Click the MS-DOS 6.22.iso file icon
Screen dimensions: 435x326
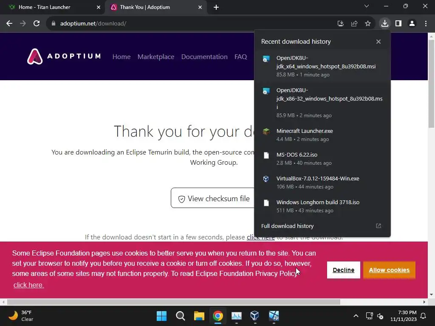pyautogui.click(x=266, y=155)
